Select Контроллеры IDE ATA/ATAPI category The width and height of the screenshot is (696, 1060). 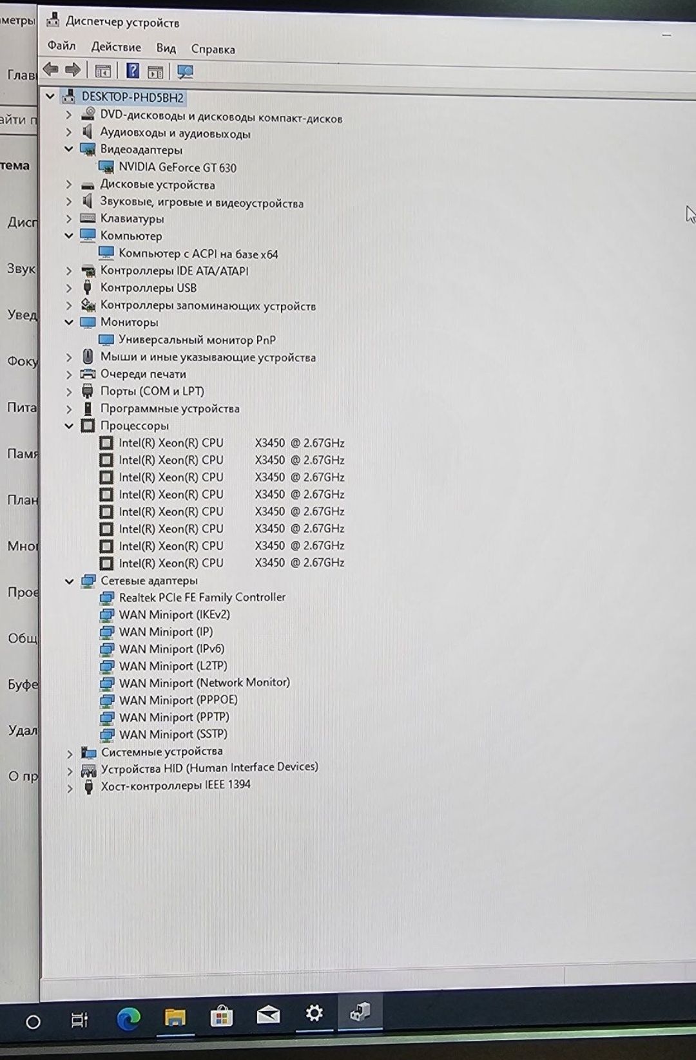point(175,270)
